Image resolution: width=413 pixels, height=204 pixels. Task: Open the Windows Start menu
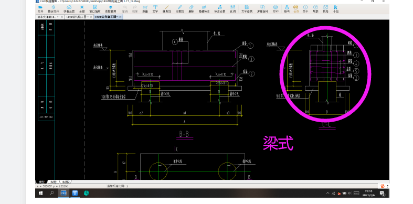tap(41, 193)
